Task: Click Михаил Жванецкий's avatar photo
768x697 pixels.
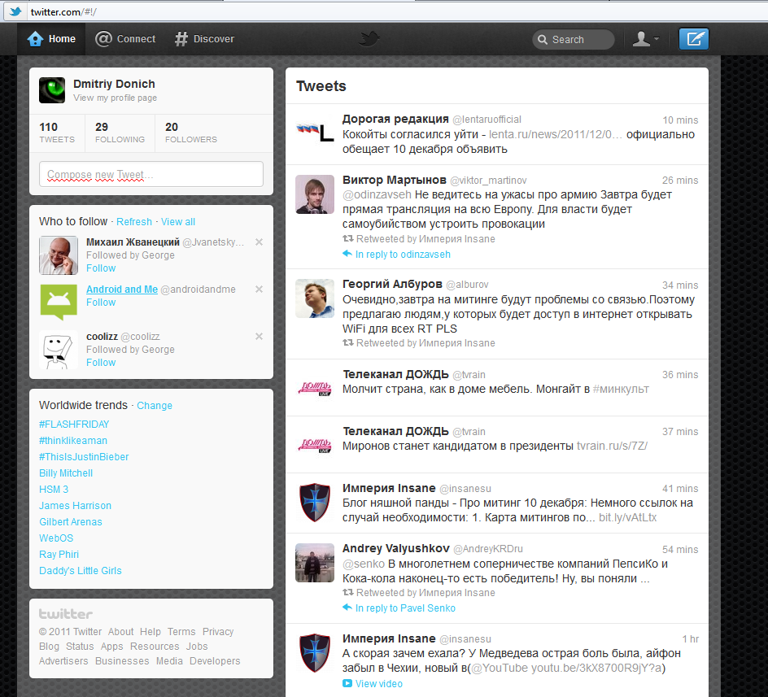Action: click(59, 255)
